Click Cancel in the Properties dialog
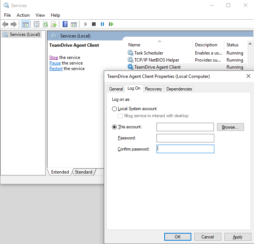This screenshot has width=254, height=244. (208, 237)
